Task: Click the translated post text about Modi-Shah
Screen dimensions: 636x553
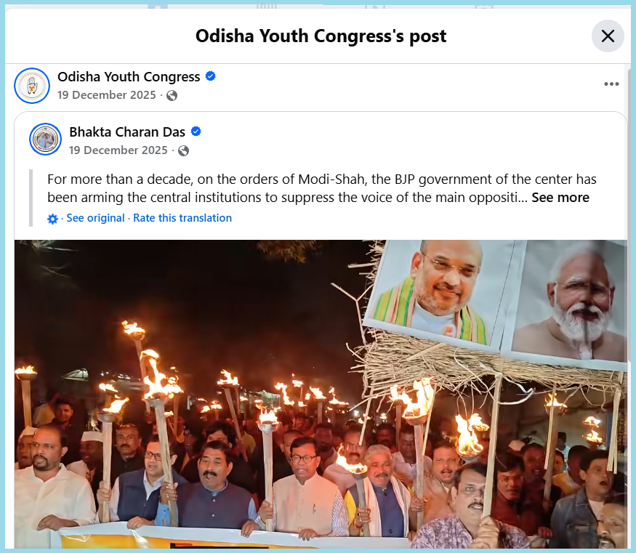Action: point(322,188)
